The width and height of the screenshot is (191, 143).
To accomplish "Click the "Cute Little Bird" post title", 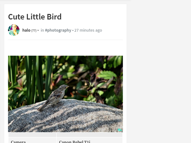I will pos(35,17).
